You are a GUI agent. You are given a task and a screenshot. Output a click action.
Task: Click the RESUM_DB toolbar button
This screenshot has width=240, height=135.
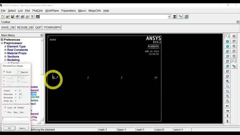(25, 27)
